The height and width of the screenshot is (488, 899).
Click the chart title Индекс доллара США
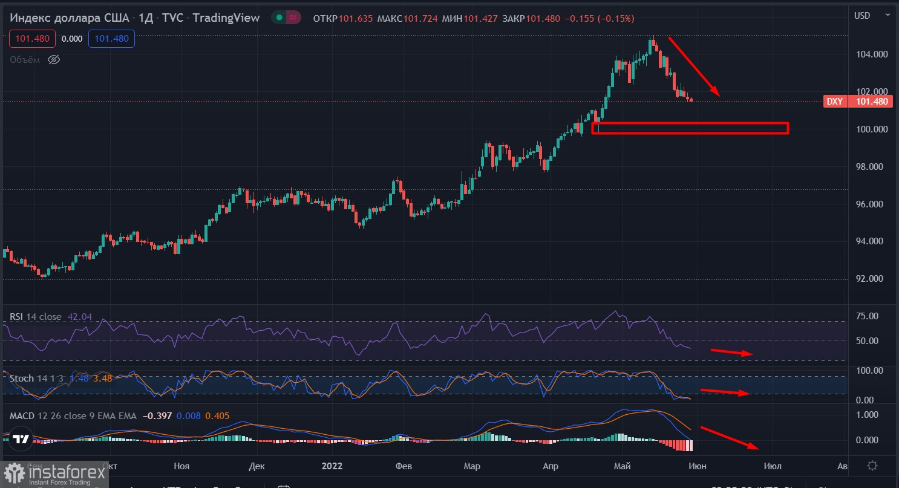(70, 18)
